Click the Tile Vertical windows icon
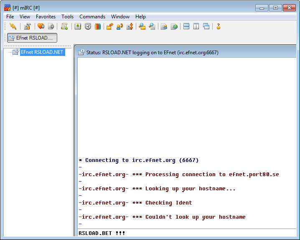 [x=196, y=26]
